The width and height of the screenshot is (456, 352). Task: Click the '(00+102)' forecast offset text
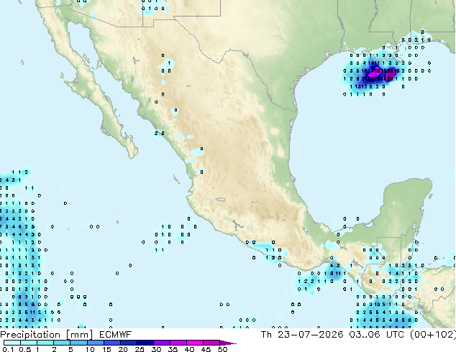(x=433, y=335)
